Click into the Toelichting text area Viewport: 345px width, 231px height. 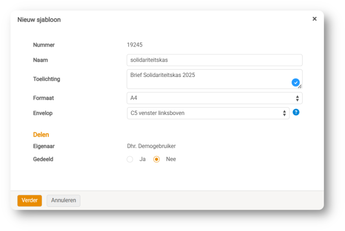(x=214, y=79)
